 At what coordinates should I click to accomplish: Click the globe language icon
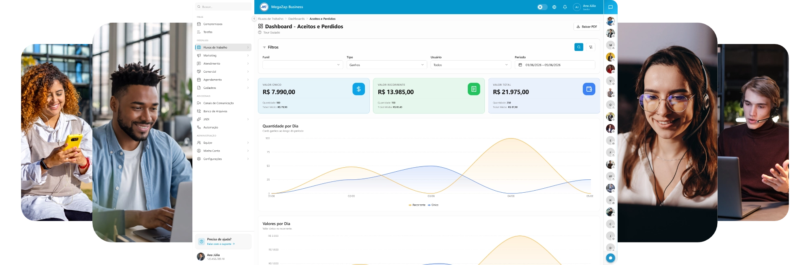pos(554,7)
